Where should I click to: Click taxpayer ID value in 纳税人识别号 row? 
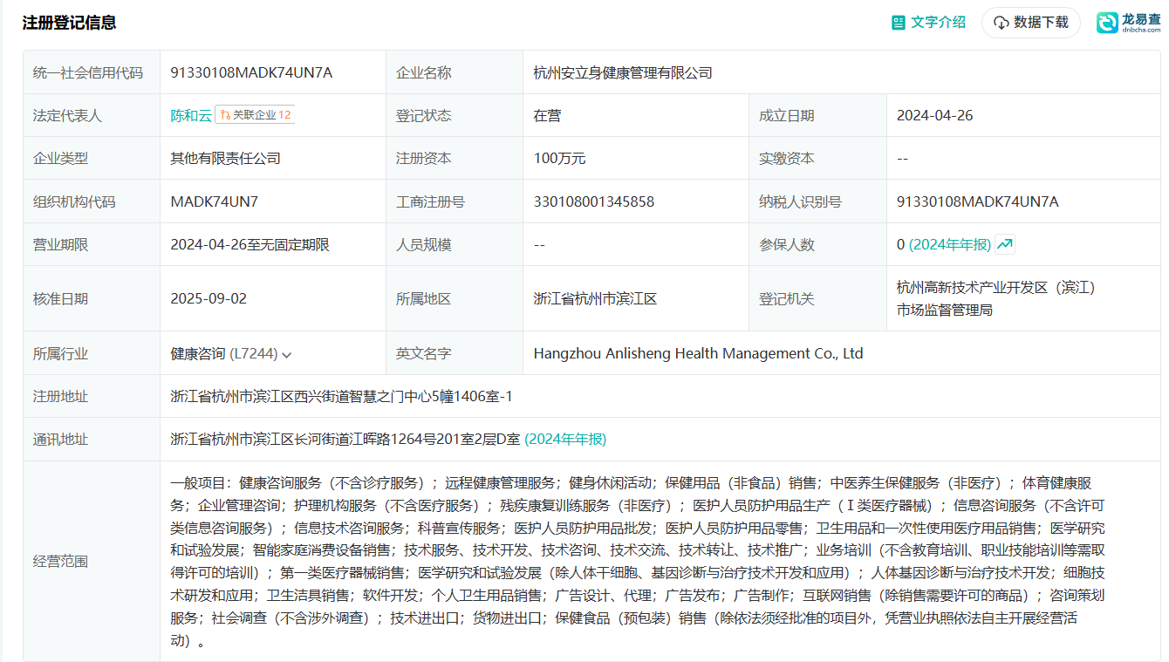978,201
